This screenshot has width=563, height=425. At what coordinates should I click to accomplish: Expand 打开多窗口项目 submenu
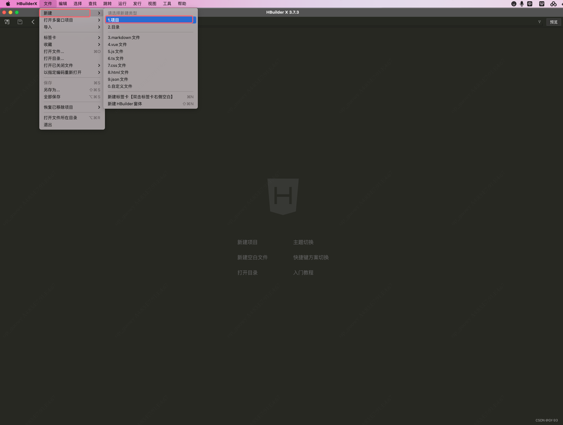[x=72, y=20]
